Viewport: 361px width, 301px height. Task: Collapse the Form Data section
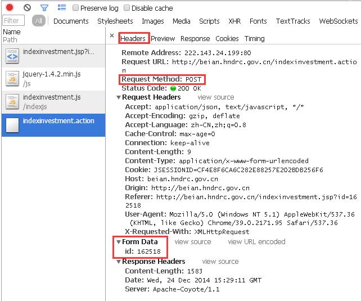click(x=119, y=242)
